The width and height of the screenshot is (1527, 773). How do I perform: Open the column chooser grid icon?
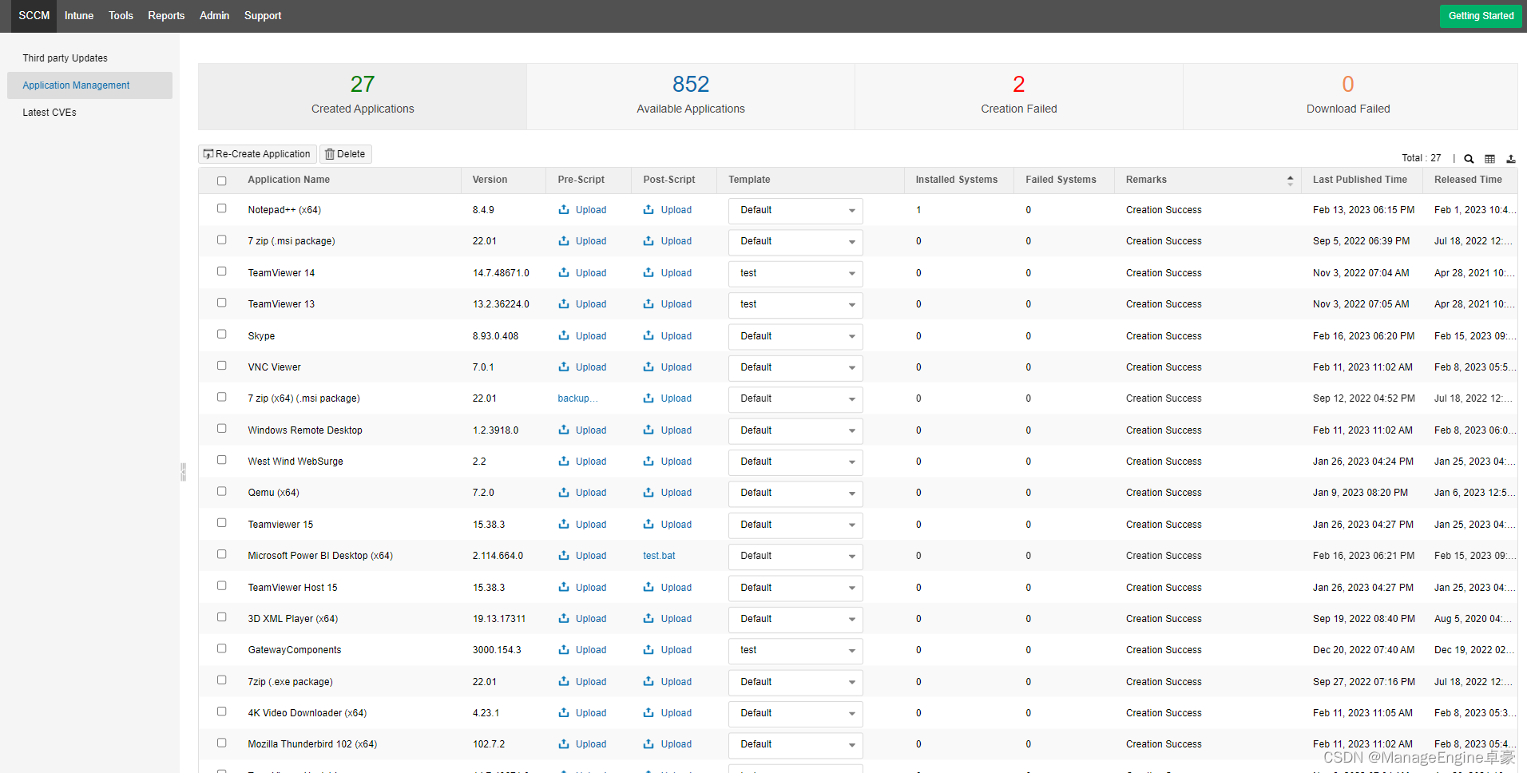1489,159
